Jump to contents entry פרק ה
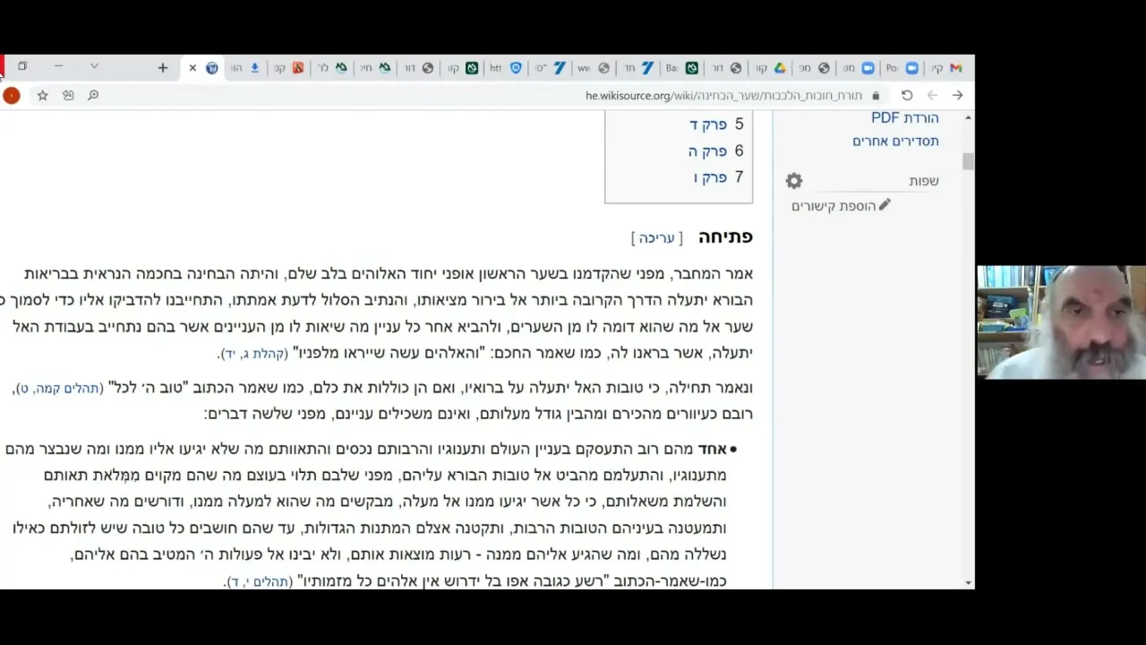 point(707,151)
